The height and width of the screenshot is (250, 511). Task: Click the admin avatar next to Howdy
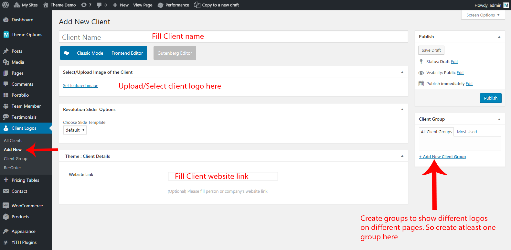506,5
